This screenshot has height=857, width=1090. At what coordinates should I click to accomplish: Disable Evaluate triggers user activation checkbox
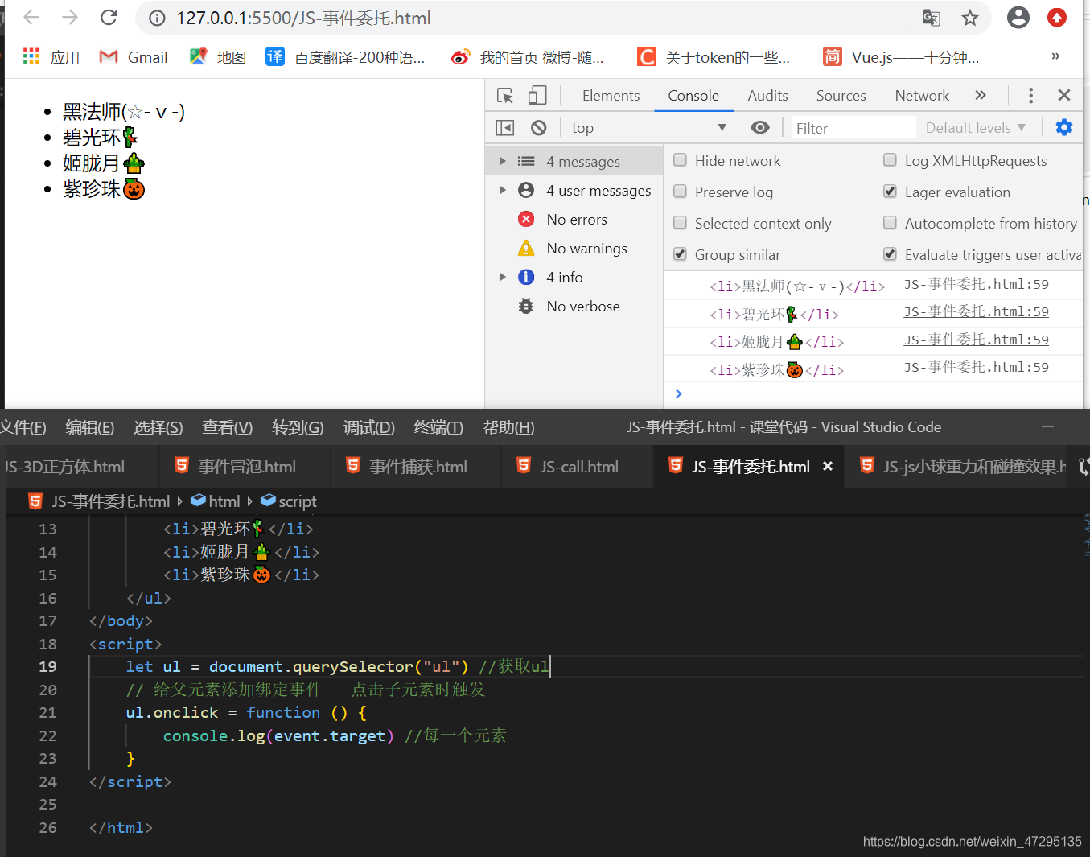(891, 254)
